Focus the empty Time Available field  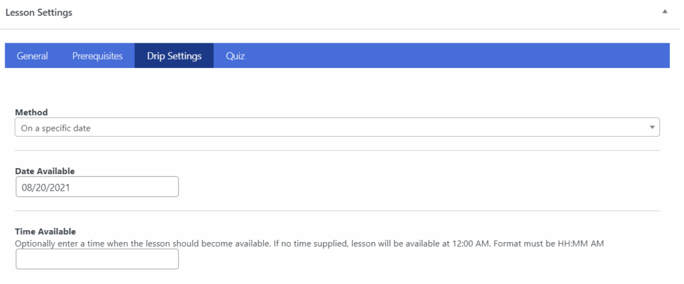(98, 259)
